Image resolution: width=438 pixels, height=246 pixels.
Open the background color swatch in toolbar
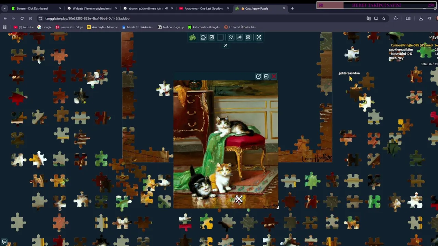(220, 37)
